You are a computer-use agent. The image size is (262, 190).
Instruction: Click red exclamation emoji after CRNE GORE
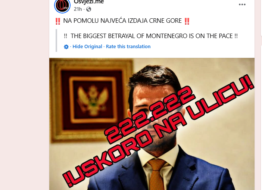click(187, 21)
